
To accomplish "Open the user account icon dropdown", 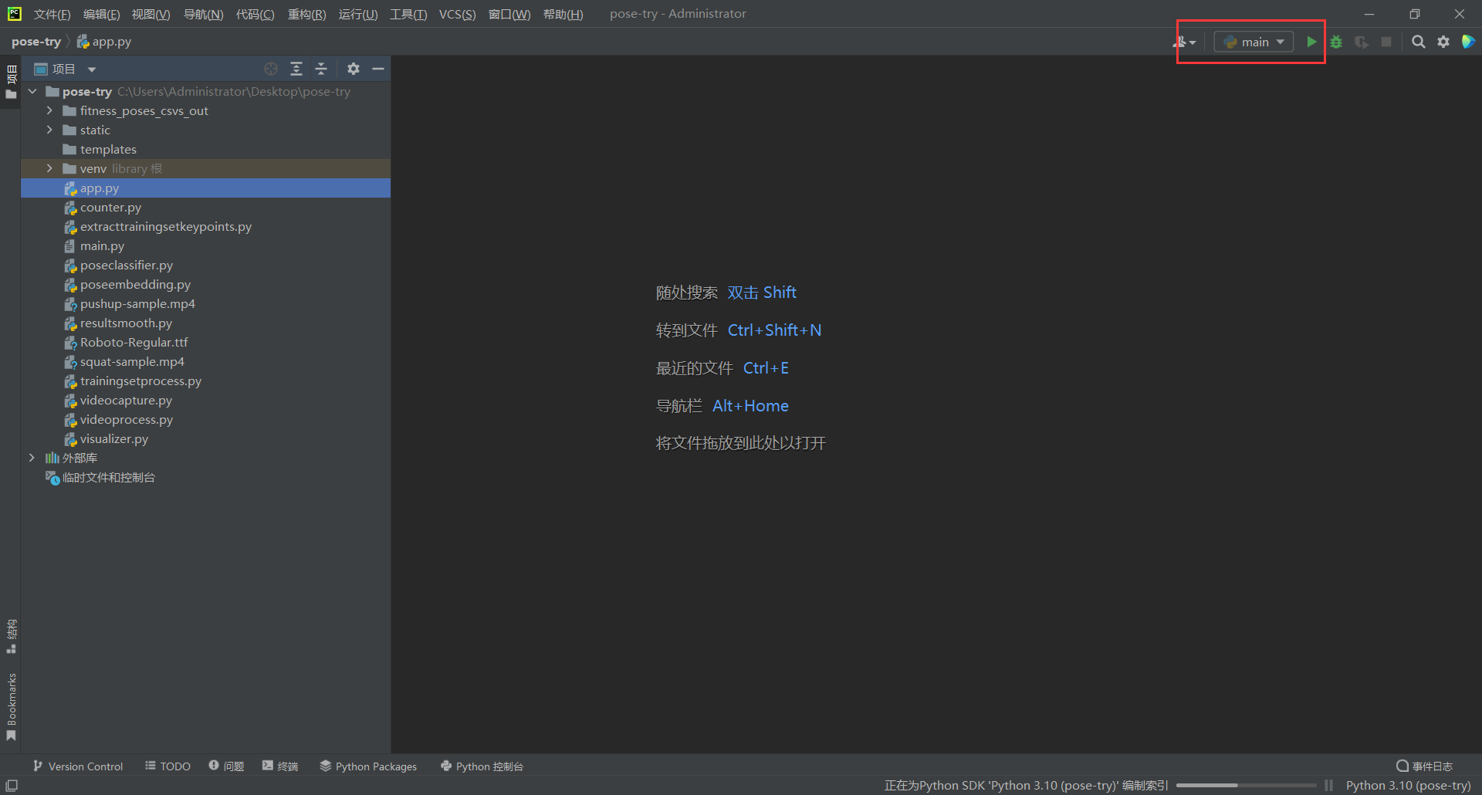I will [1184, 42].
